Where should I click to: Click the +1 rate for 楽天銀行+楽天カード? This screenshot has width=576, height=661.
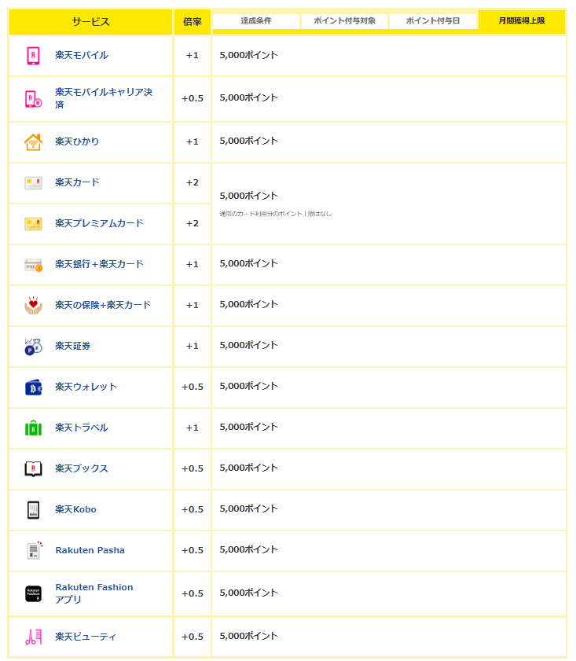pyautogui.click(x=193, y=264)
